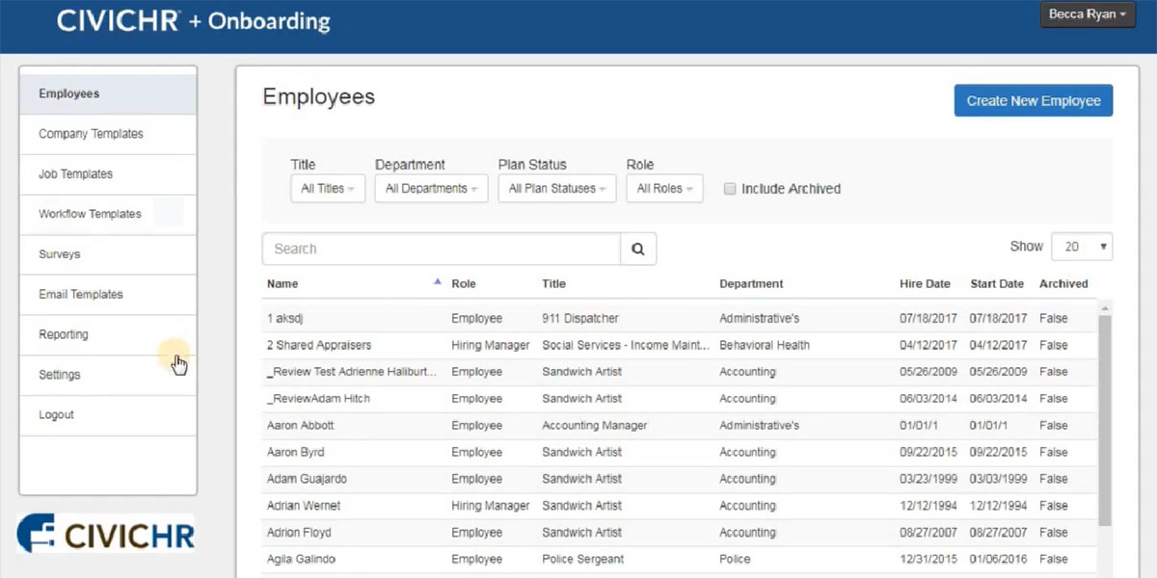Click Logout in the sidebar
Image resolution: width=1157 pixels, height=578 pixels.
click(56, 415)
